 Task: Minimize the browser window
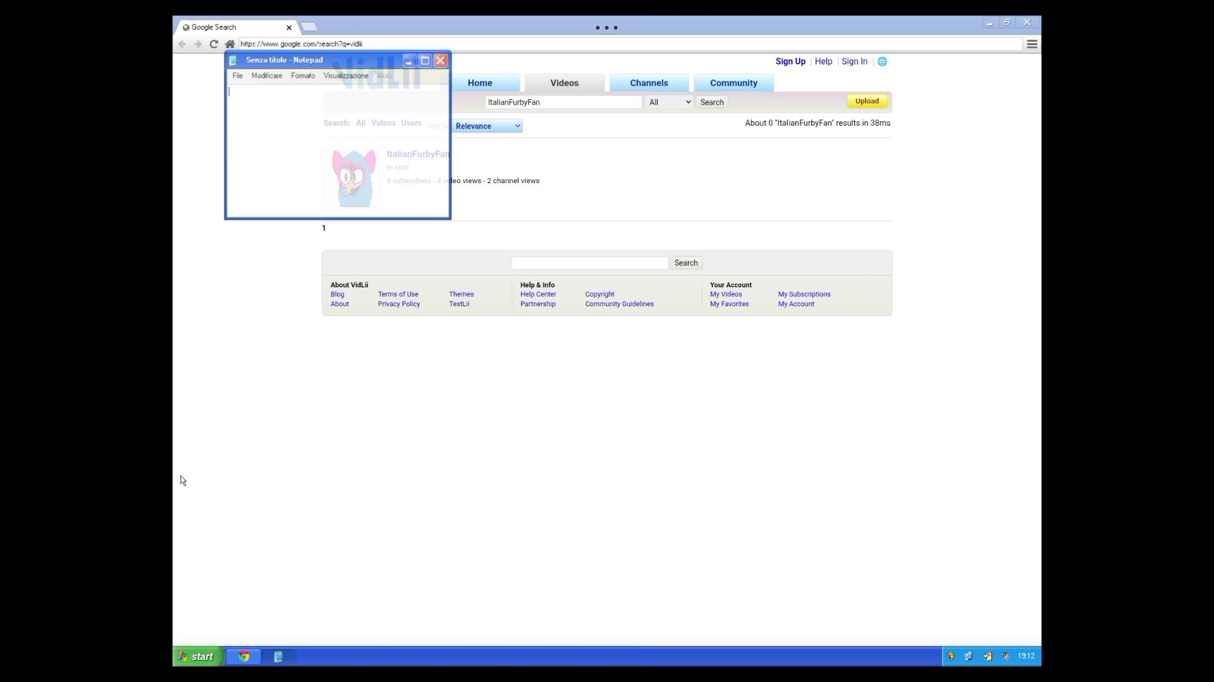[x=990, y=23]
